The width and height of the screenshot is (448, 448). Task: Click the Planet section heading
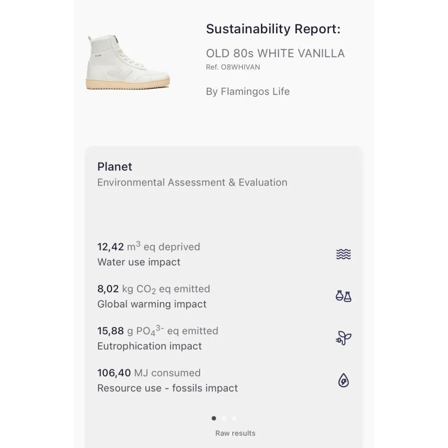115,167
